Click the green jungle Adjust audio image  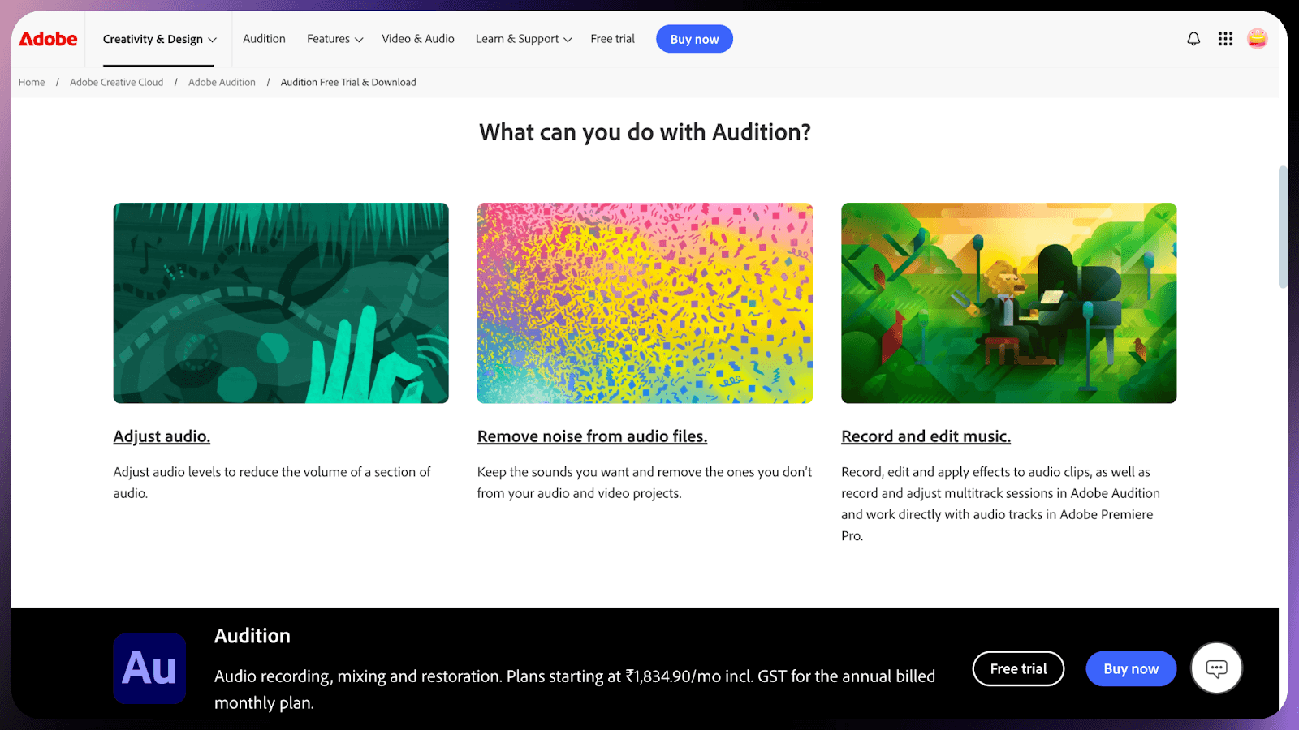[281, 303]
